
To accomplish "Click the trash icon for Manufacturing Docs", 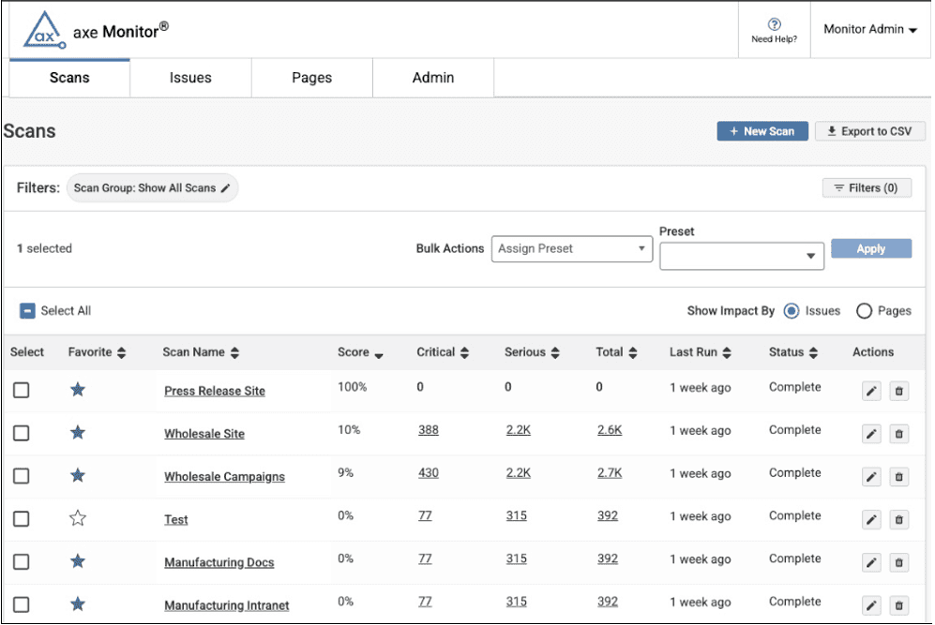I will coord(898,563).
